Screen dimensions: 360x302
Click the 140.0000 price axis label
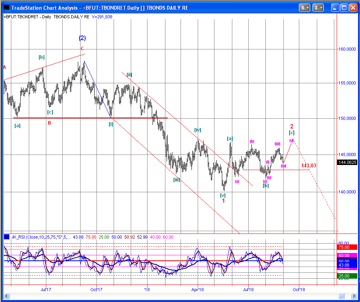click(x=348, y=192)
